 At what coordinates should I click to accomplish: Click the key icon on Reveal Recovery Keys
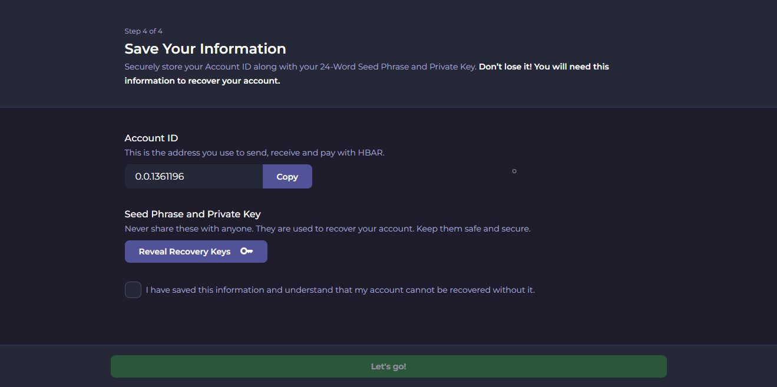(x=246, y=252)
